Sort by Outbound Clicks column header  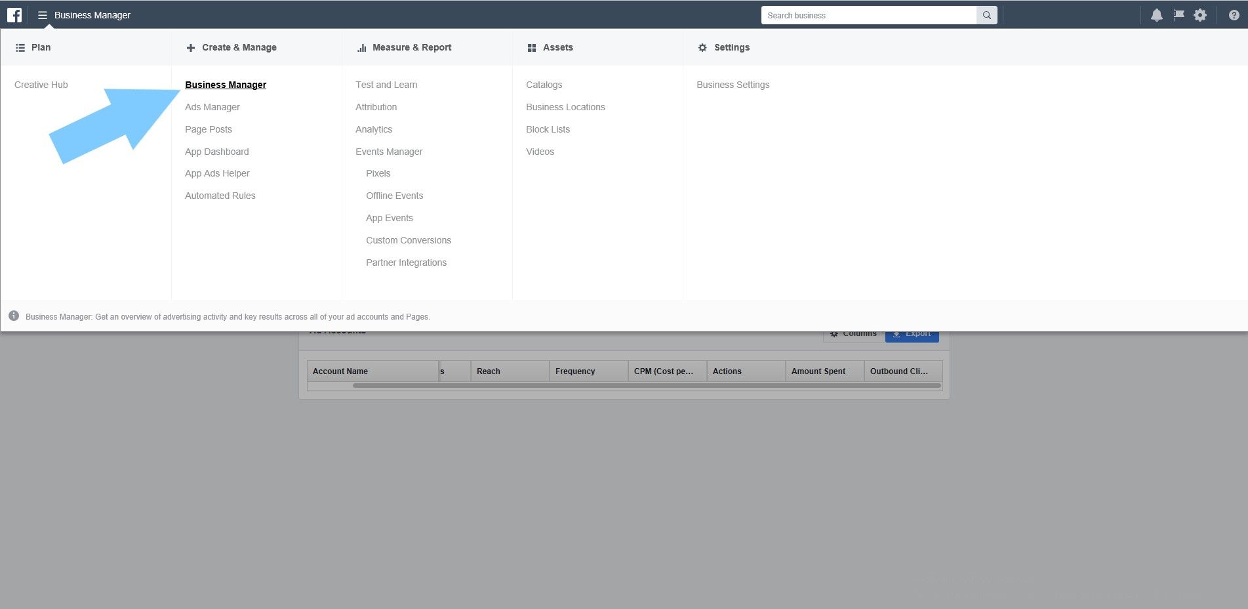coord(904,371)
